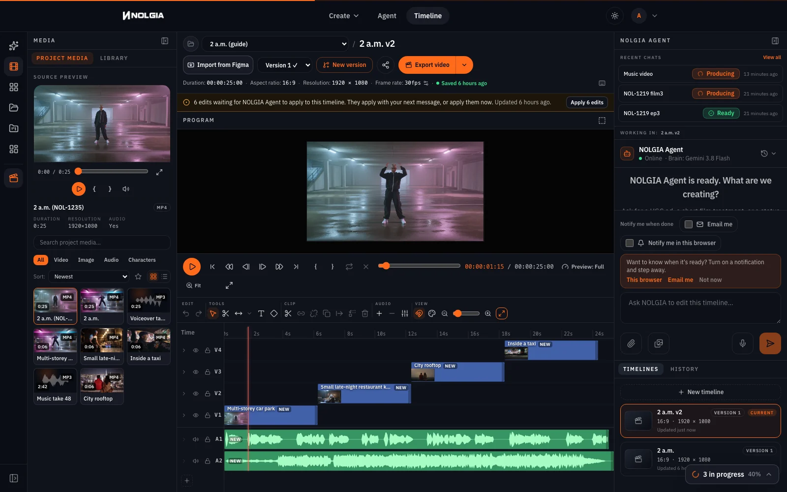Image resolution: width=787 pixels, height=492 pixels.
Task: Send message to NOLGIA Agent
Action: 770,343
